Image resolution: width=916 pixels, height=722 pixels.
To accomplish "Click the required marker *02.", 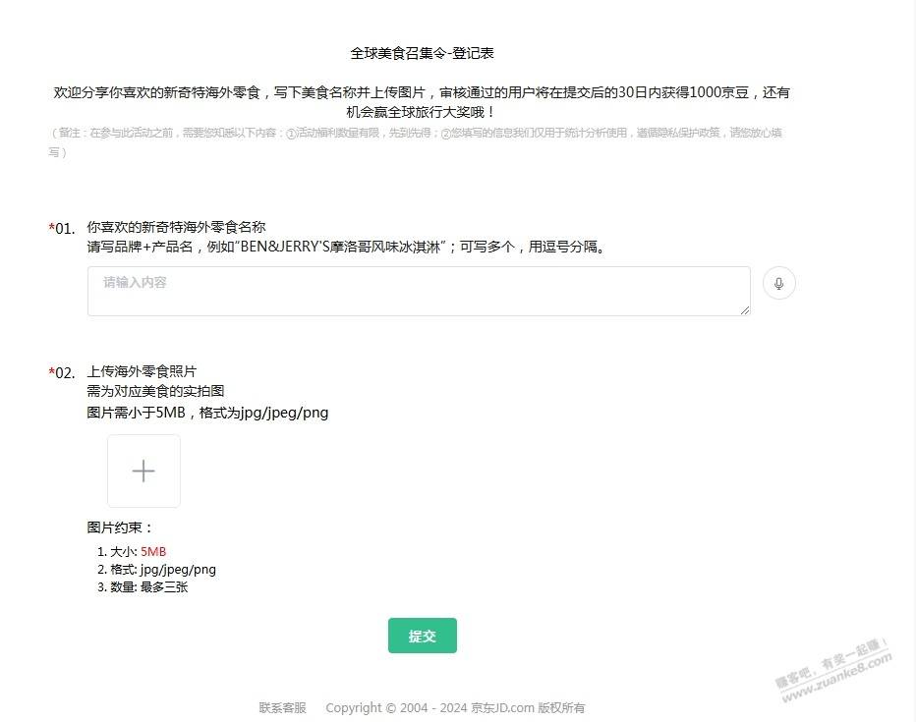I will [x=62, y=373].
